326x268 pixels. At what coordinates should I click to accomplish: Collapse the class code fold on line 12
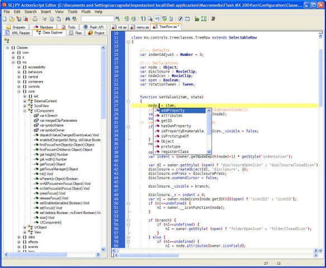128,42
